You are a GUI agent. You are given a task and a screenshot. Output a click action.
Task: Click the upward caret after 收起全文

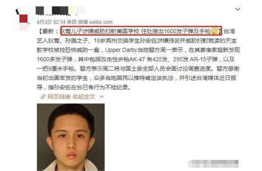coord(102,97)
